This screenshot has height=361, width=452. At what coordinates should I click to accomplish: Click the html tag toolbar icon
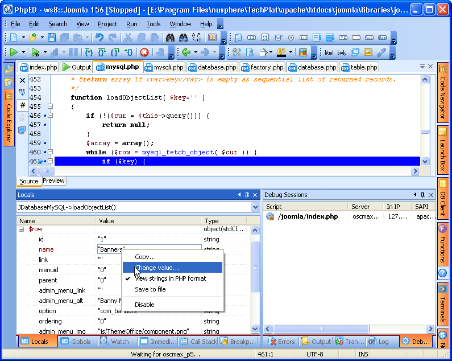pos(329,52)
